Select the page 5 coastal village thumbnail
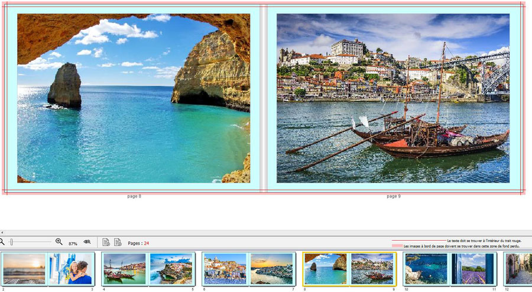 (x=171, y=269)
